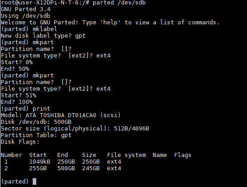247x187 pixels.
Task: Click 'End? 100%' line
Action: [x=17, y=102]
